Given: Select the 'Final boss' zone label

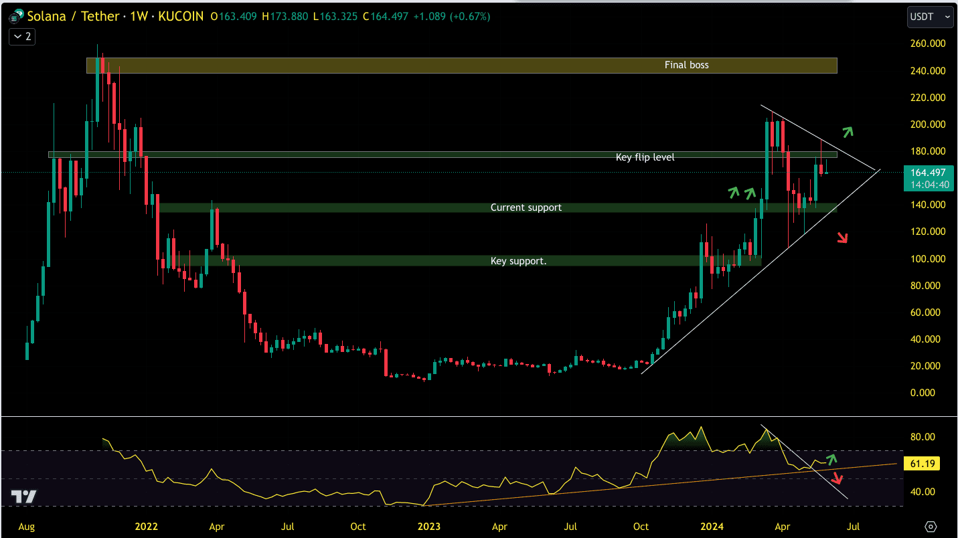Looking at the screenshot, I should coord(686,65).
